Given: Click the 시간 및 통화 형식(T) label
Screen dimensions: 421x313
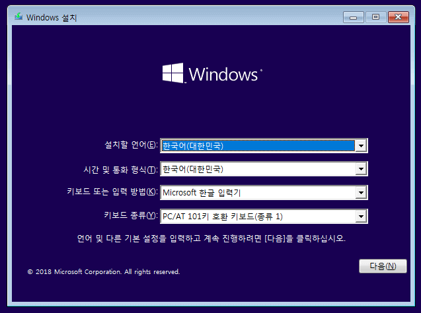Looking at the screenshot, I should [121, 170].
